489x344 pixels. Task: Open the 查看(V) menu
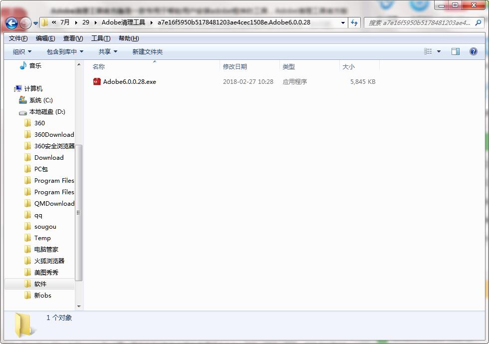(73, 38)
